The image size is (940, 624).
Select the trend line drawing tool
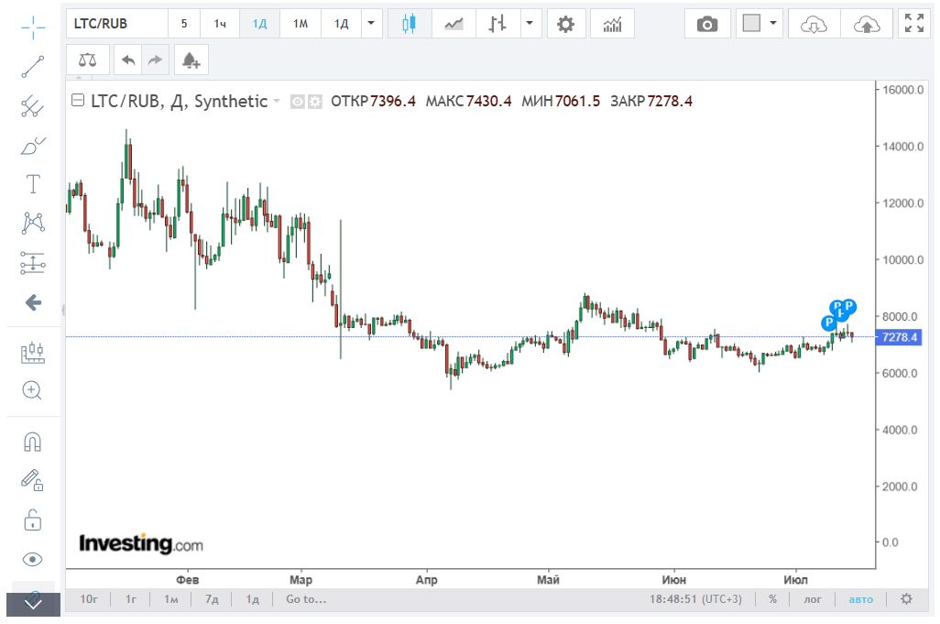[x=33, y=67]
